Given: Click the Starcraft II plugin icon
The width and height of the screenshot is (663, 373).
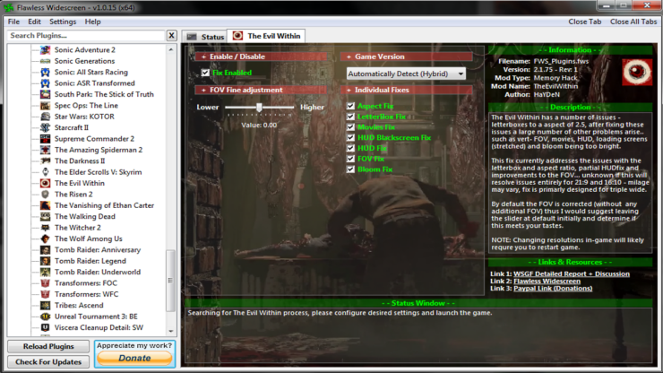Looking at the screenshot, I should 45,127.
